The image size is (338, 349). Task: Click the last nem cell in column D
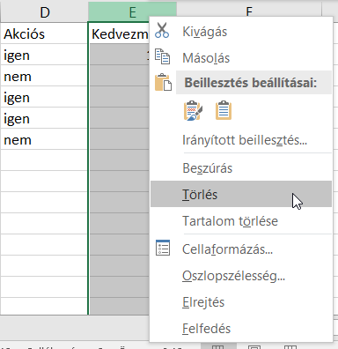pyautogui.click(x=44, y=139)
